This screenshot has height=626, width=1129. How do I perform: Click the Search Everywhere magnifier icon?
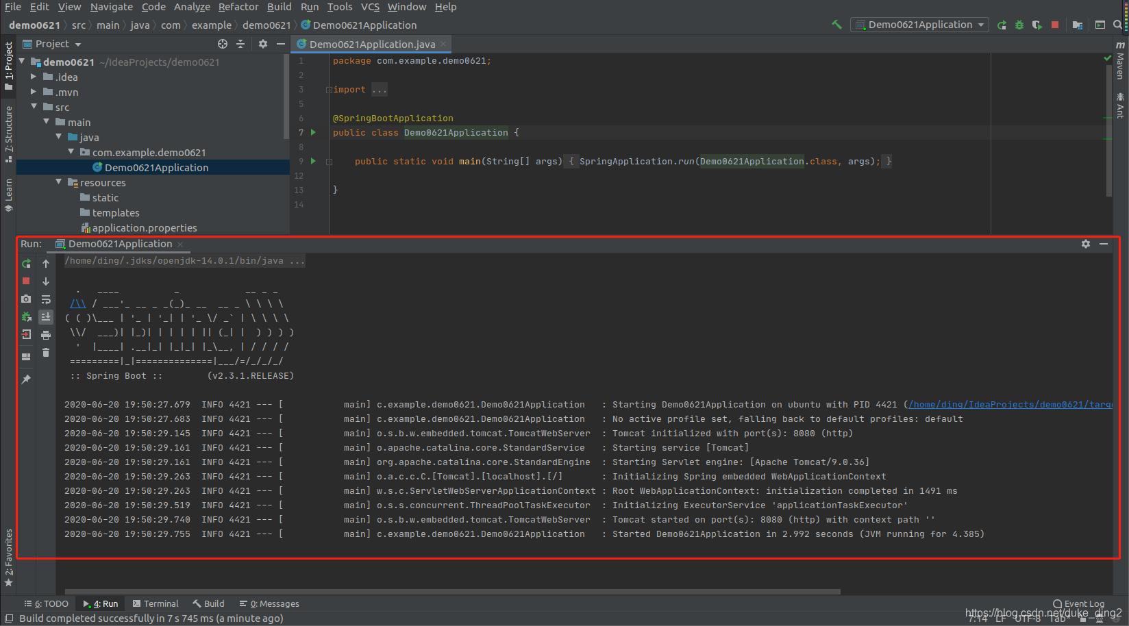tap(1117, 25)
